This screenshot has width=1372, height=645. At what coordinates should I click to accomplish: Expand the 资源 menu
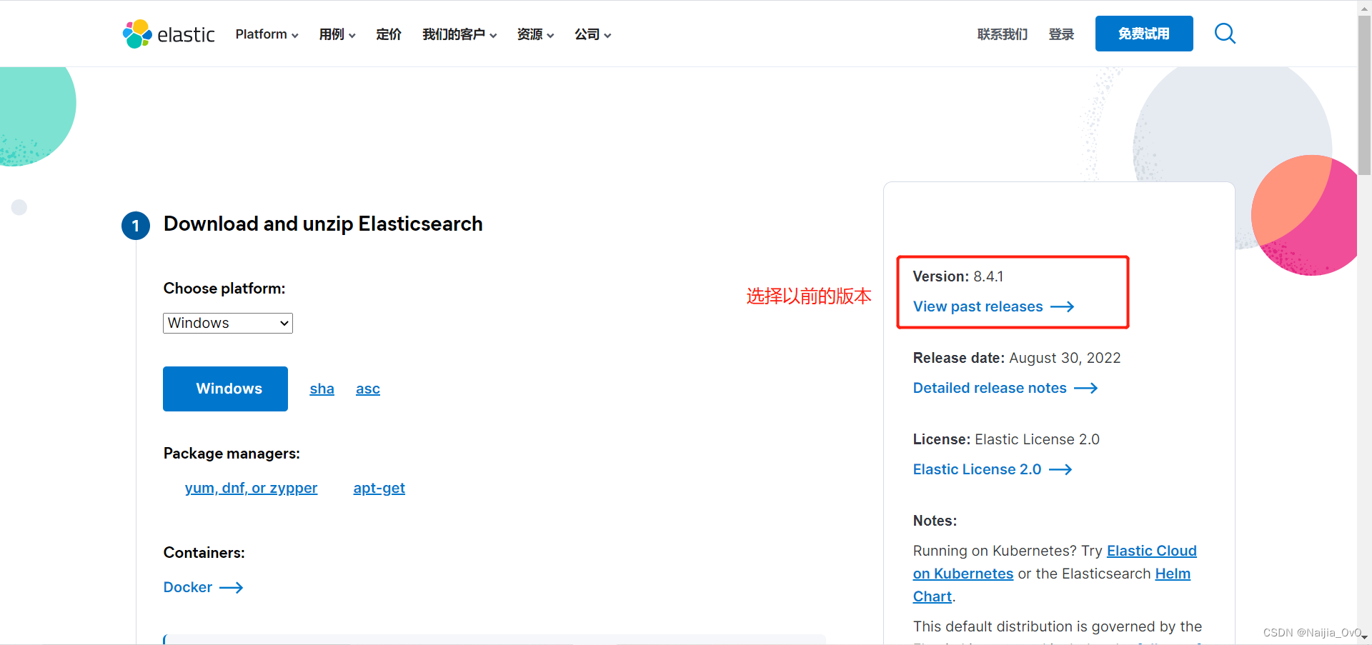[x=535, y=34]
